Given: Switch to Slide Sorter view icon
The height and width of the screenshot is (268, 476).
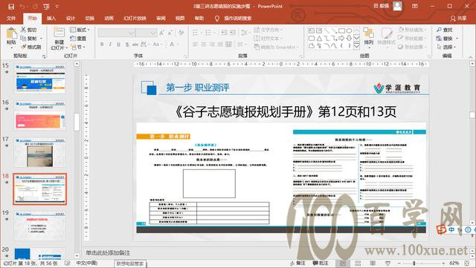Looking at the screenshot, I should pos(358,263).
